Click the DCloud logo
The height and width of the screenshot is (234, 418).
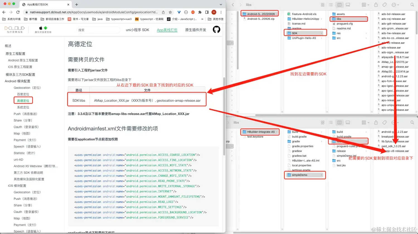point(14,29)
